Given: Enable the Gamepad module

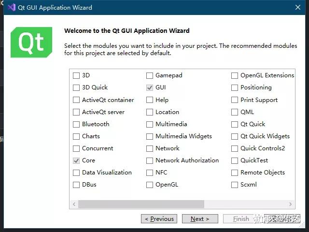Looking at the screenshot, I should (x=150, y=75).
